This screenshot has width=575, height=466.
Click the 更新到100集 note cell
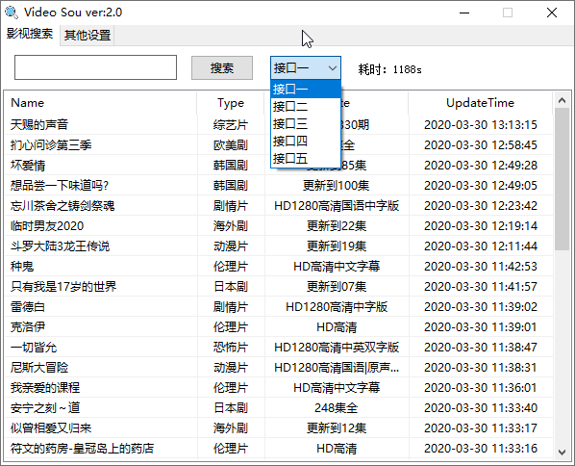coord(337,186)
